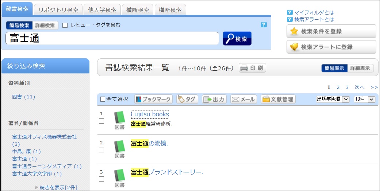
Task: Click the タグ tag button
Action: tap(187, 99)
